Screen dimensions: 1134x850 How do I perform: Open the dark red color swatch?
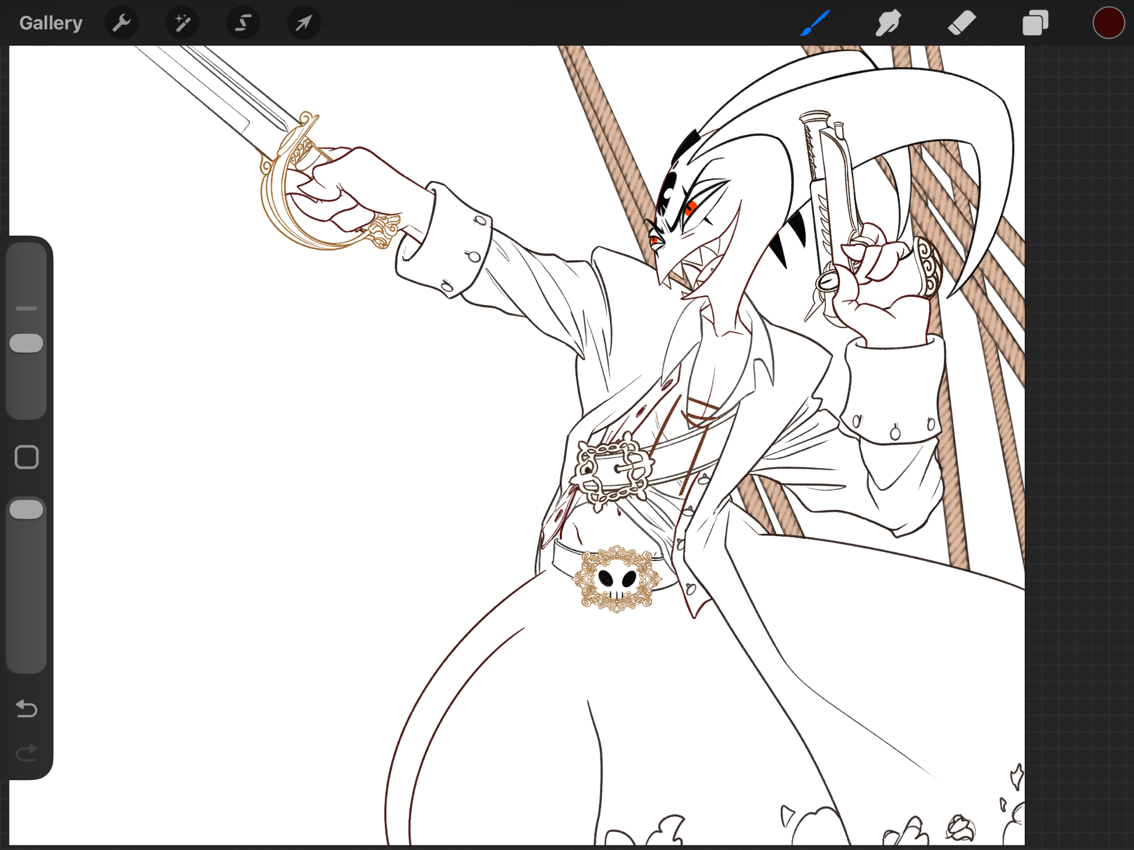click(x=1108, y=23)
